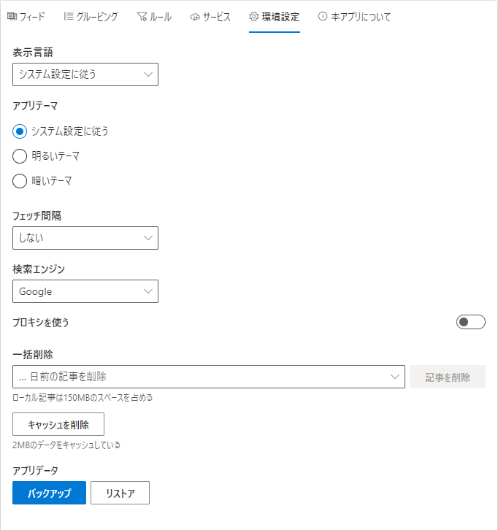Click the キャッシュを削除 button
Viewport: 498px width, 530px height.
tap(58, 424)
